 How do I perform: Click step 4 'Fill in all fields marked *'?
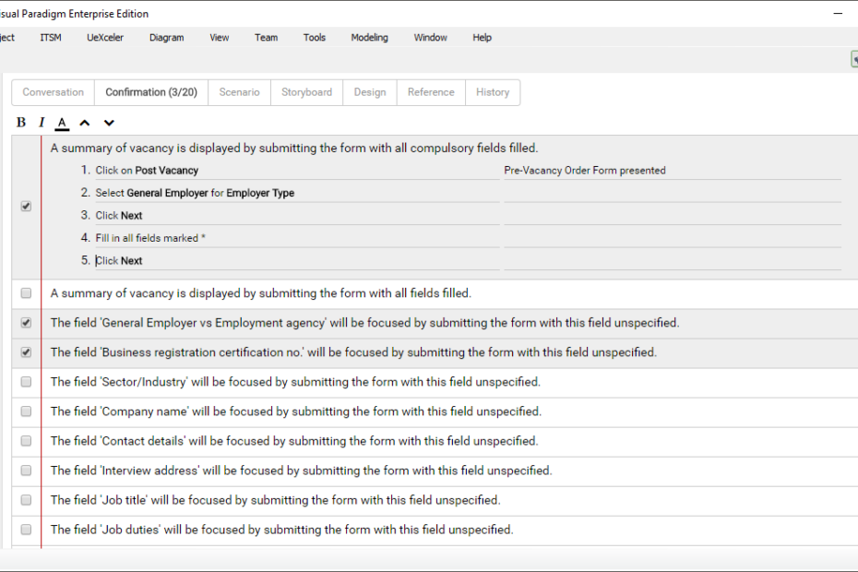[150, 238]
